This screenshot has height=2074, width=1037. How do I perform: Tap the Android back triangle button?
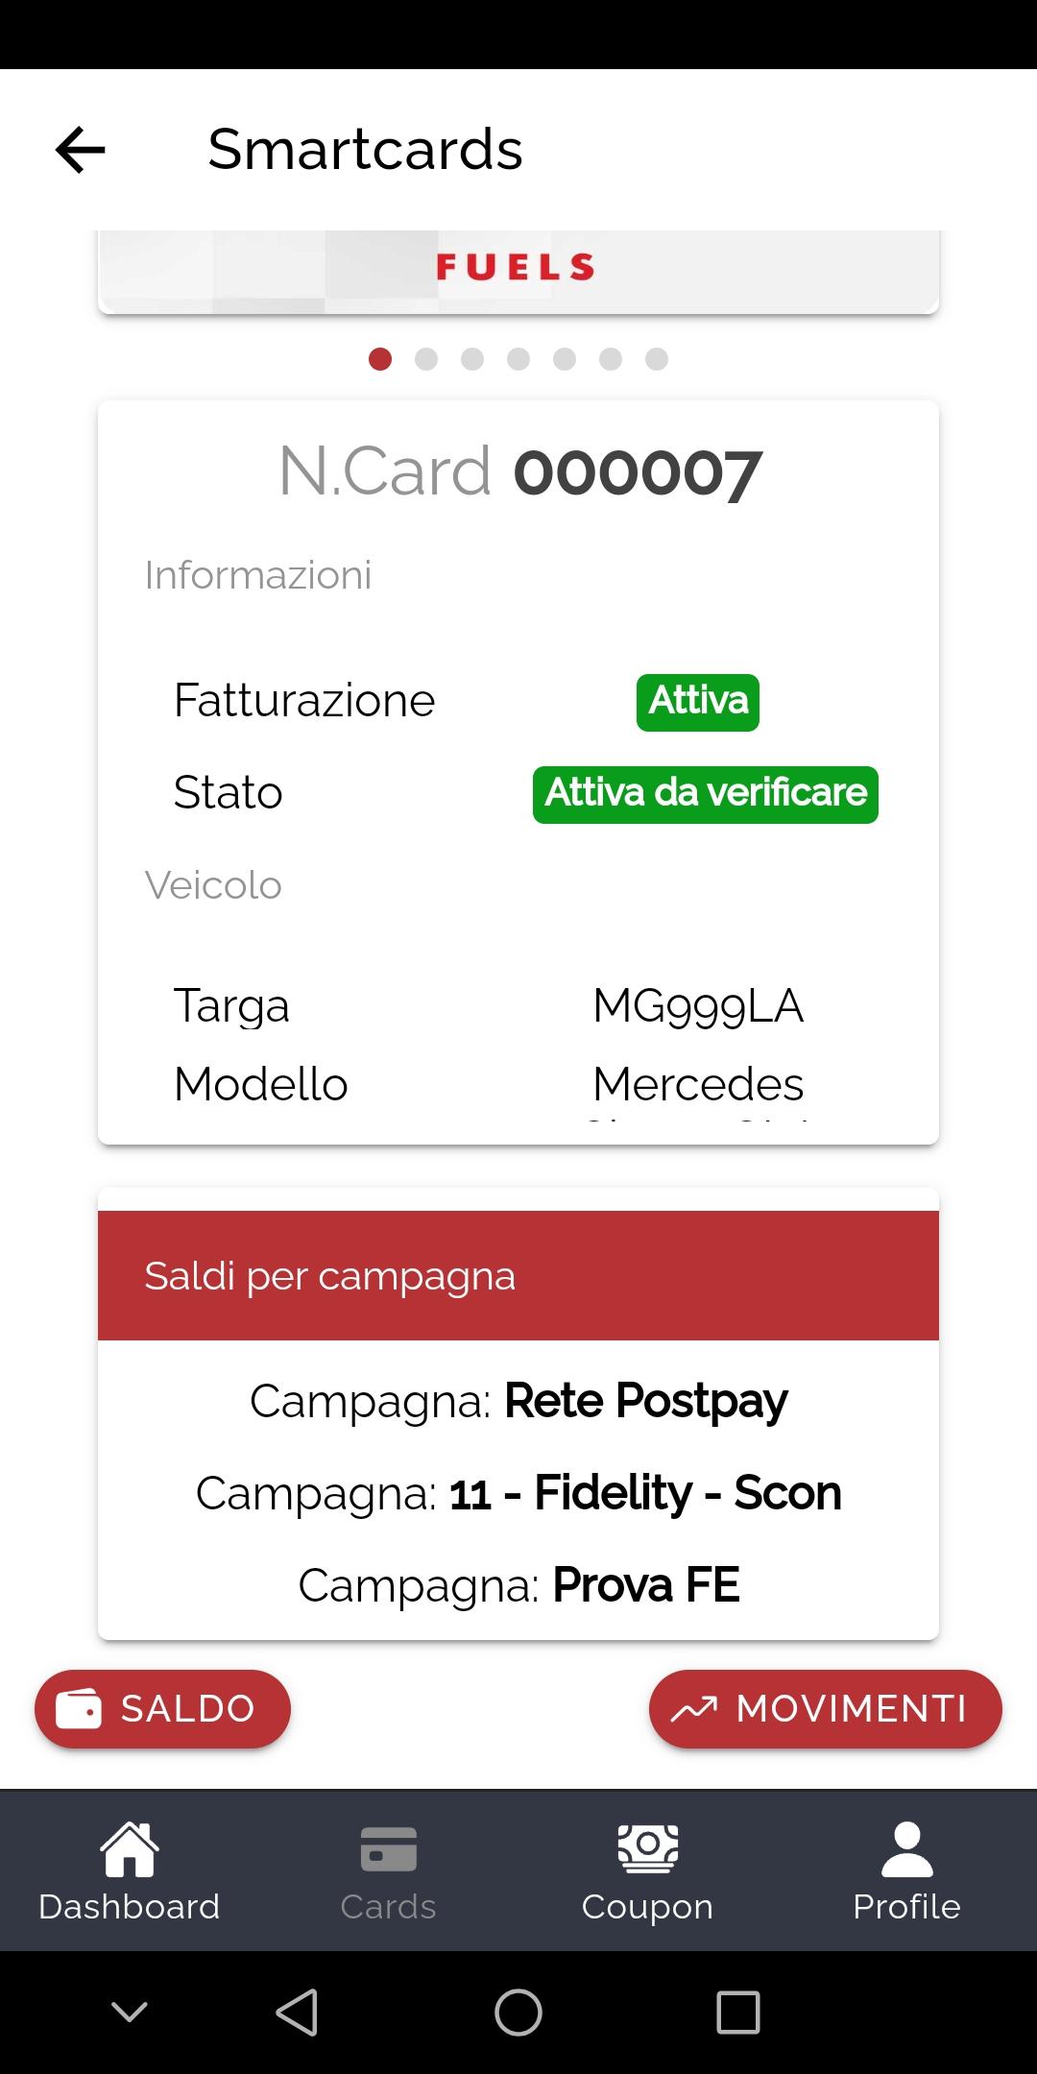click(297, 2012)
